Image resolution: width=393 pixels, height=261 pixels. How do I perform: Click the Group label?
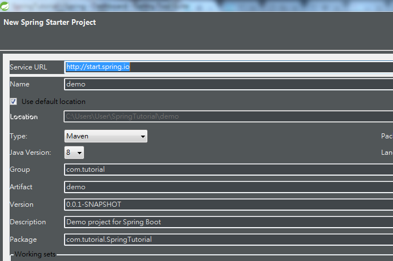[20, 169]
